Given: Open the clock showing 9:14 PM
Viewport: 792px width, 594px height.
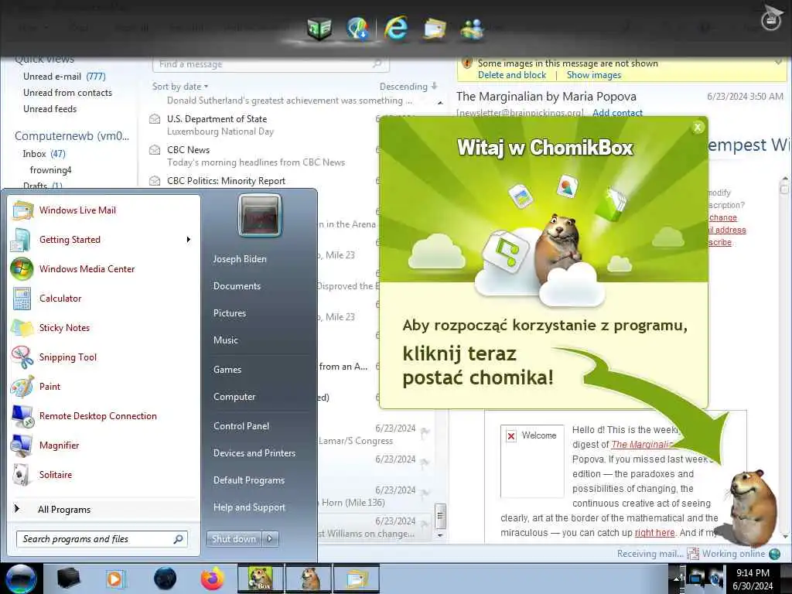Looking at the screenshot, I should point(753,579).
